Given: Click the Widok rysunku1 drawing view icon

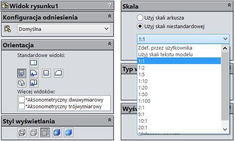Looking at the screenshot, I should tap(5, 5).
